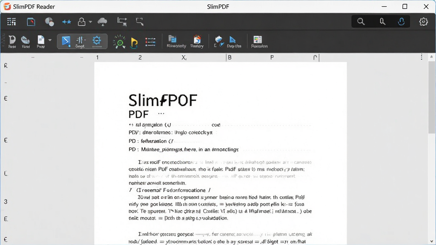The width and height of the screenshot is (436, 245).
Task: Click ruler marker 'P'
Action: (272, 57)
